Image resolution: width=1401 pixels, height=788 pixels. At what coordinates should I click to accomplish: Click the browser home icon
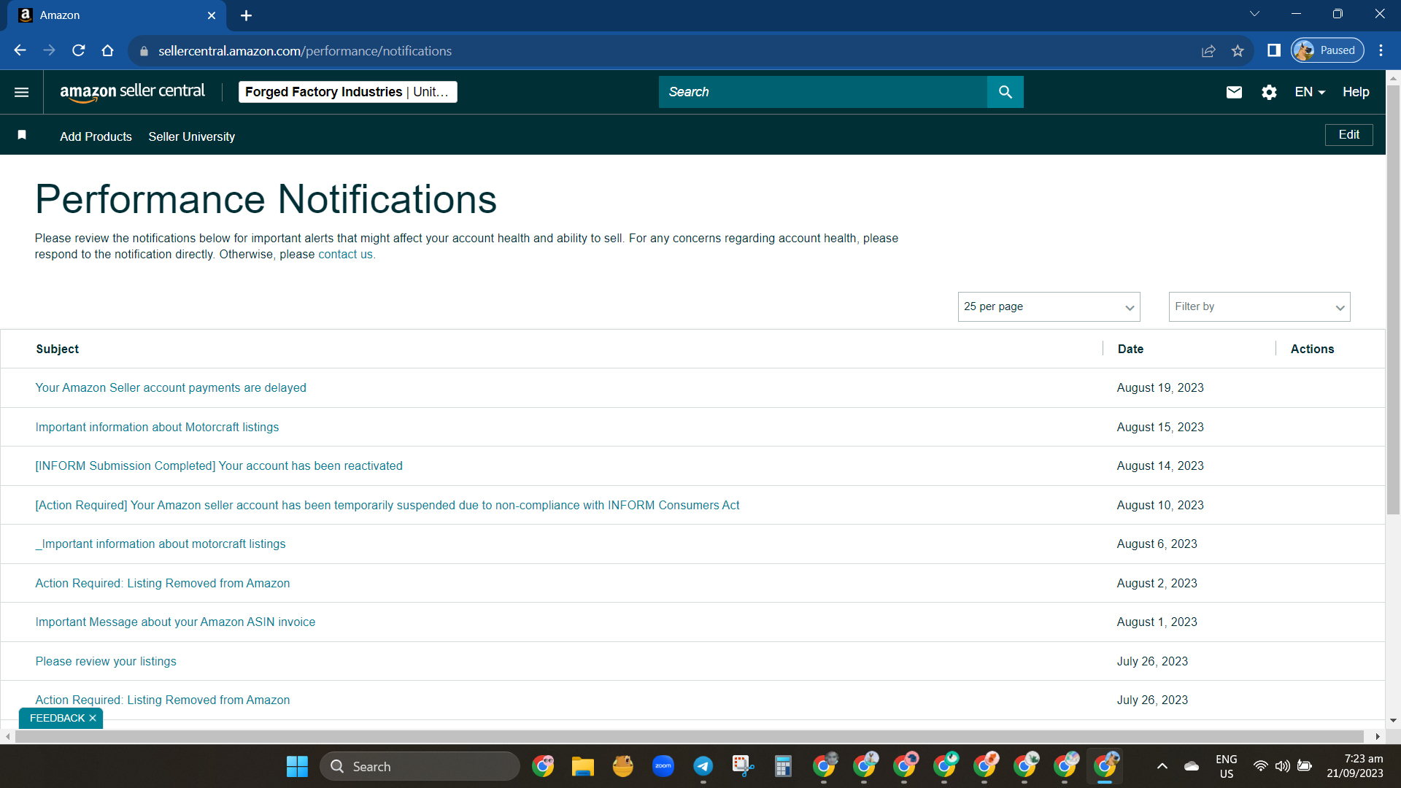(x=107, y=50)
